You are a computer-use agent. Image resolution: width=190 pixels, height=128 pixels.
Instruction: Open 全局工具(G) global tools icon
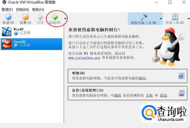tap(175, 17)
